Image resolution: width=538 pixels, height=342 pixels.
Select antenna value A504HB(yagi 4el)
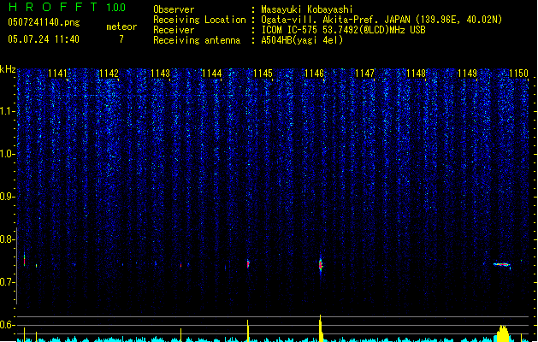tap(302, 40)
